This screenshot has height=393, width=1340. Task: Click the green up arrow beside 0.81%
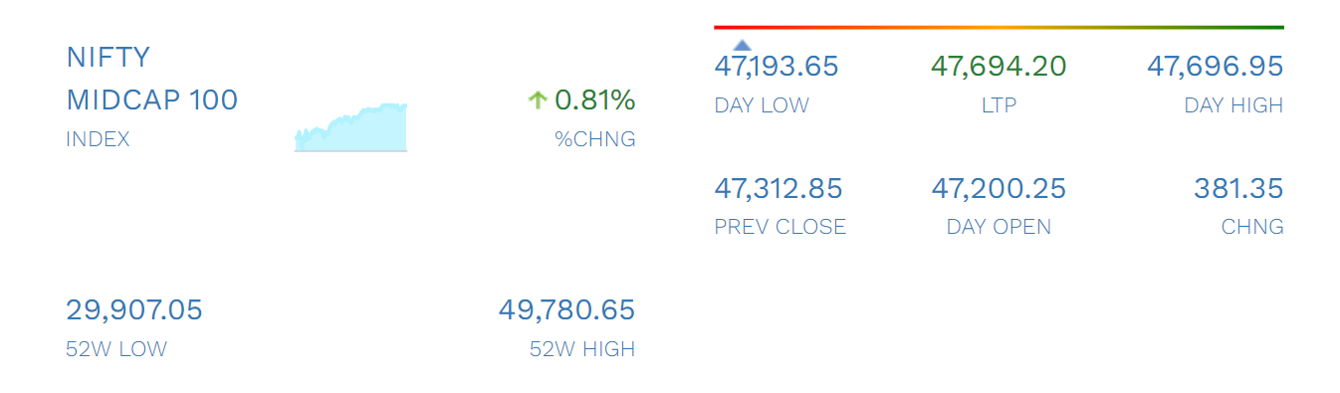(538, 99)
